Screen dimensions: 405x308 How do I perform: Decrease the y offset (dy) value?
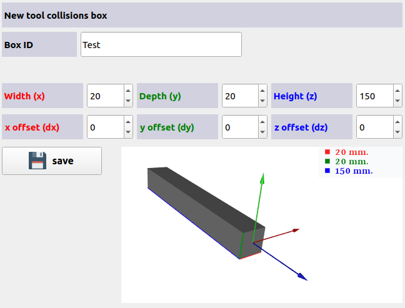tap(262, 132)
